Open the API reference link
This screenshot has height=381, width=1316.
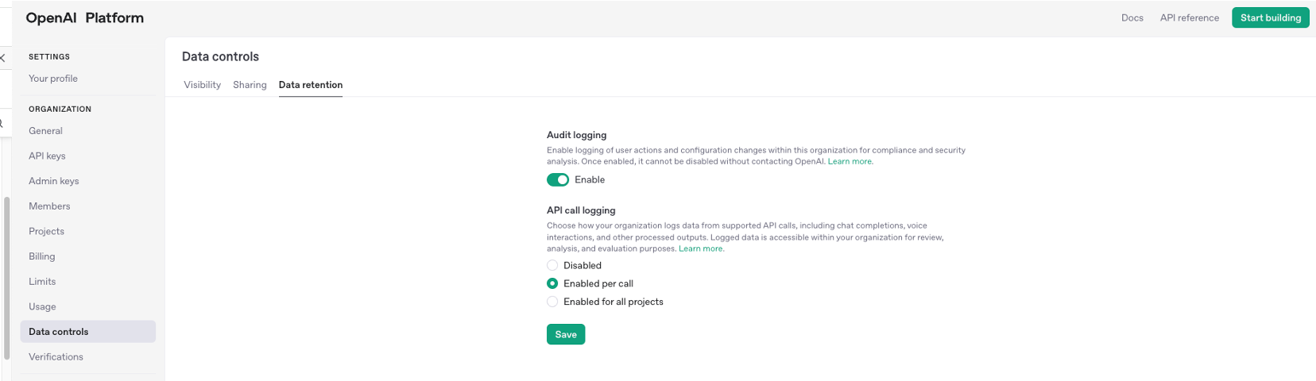1189,17
